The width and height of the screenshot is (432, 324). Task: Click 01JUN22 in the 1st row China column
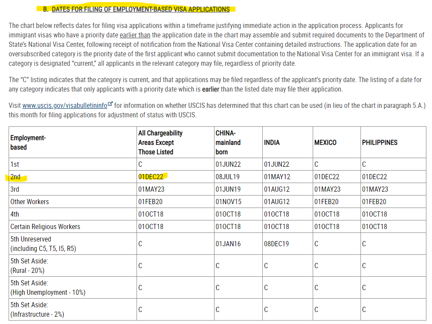tap(228, 164)
